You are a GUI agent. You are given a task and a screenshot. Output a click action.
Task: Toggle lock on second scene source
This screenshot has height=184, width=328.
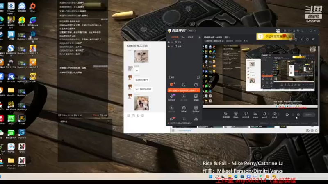pyautogui.click(x=172, y=46)
